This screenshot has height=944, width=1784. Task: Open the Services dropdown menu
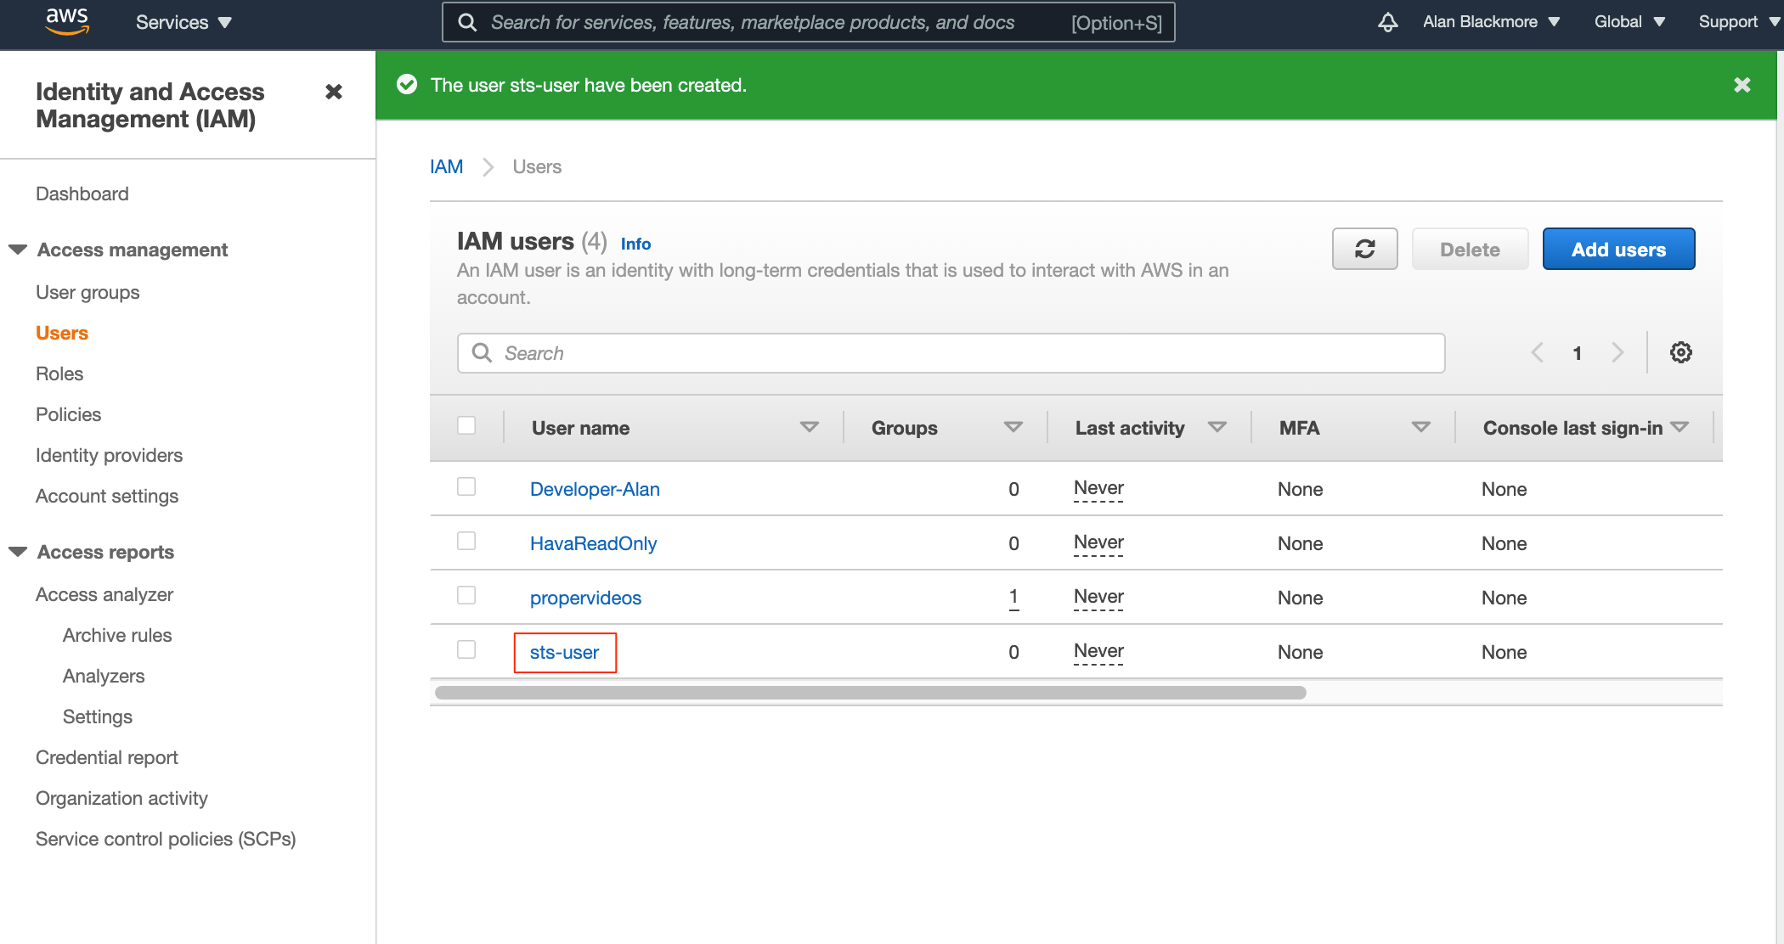tap(183, 22)
